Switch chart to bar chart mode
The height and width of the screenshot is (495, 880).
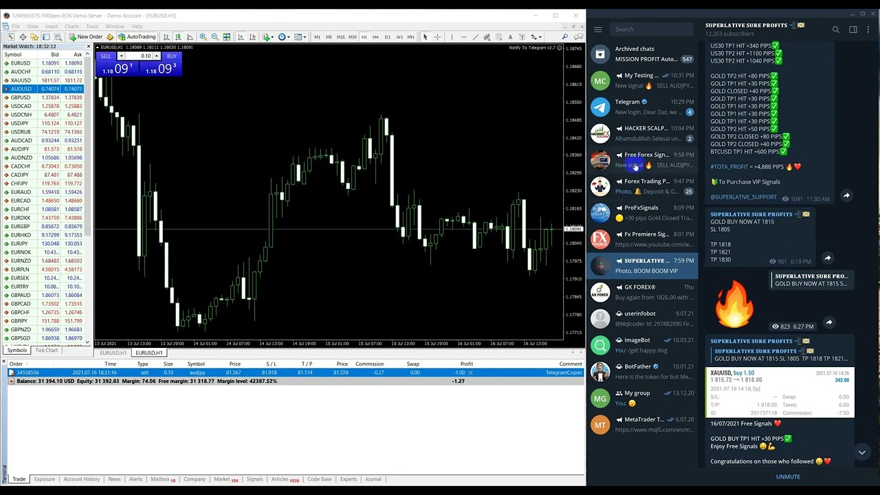click(166, 36)
